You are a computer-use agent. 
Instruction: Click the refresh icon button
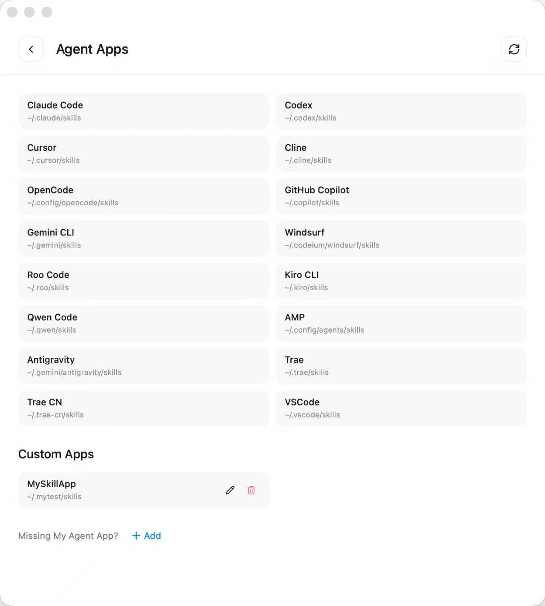[514, 49]
